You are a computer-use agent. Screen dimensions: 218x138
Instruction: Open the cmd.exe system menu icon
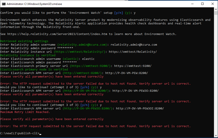coord(4,4)
